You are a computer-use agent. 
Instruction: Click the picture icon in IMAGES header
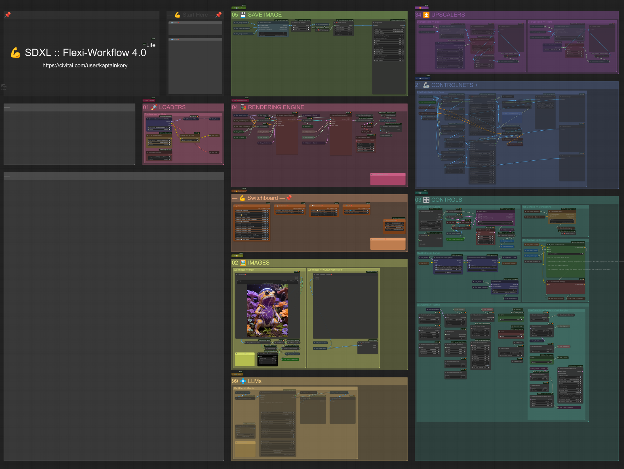coord(243,263)
